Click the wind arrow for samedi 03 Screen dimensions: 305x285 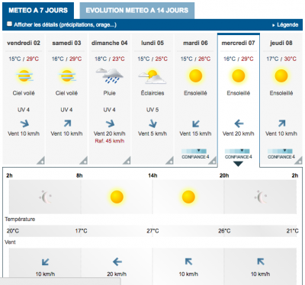coord(67,123)
